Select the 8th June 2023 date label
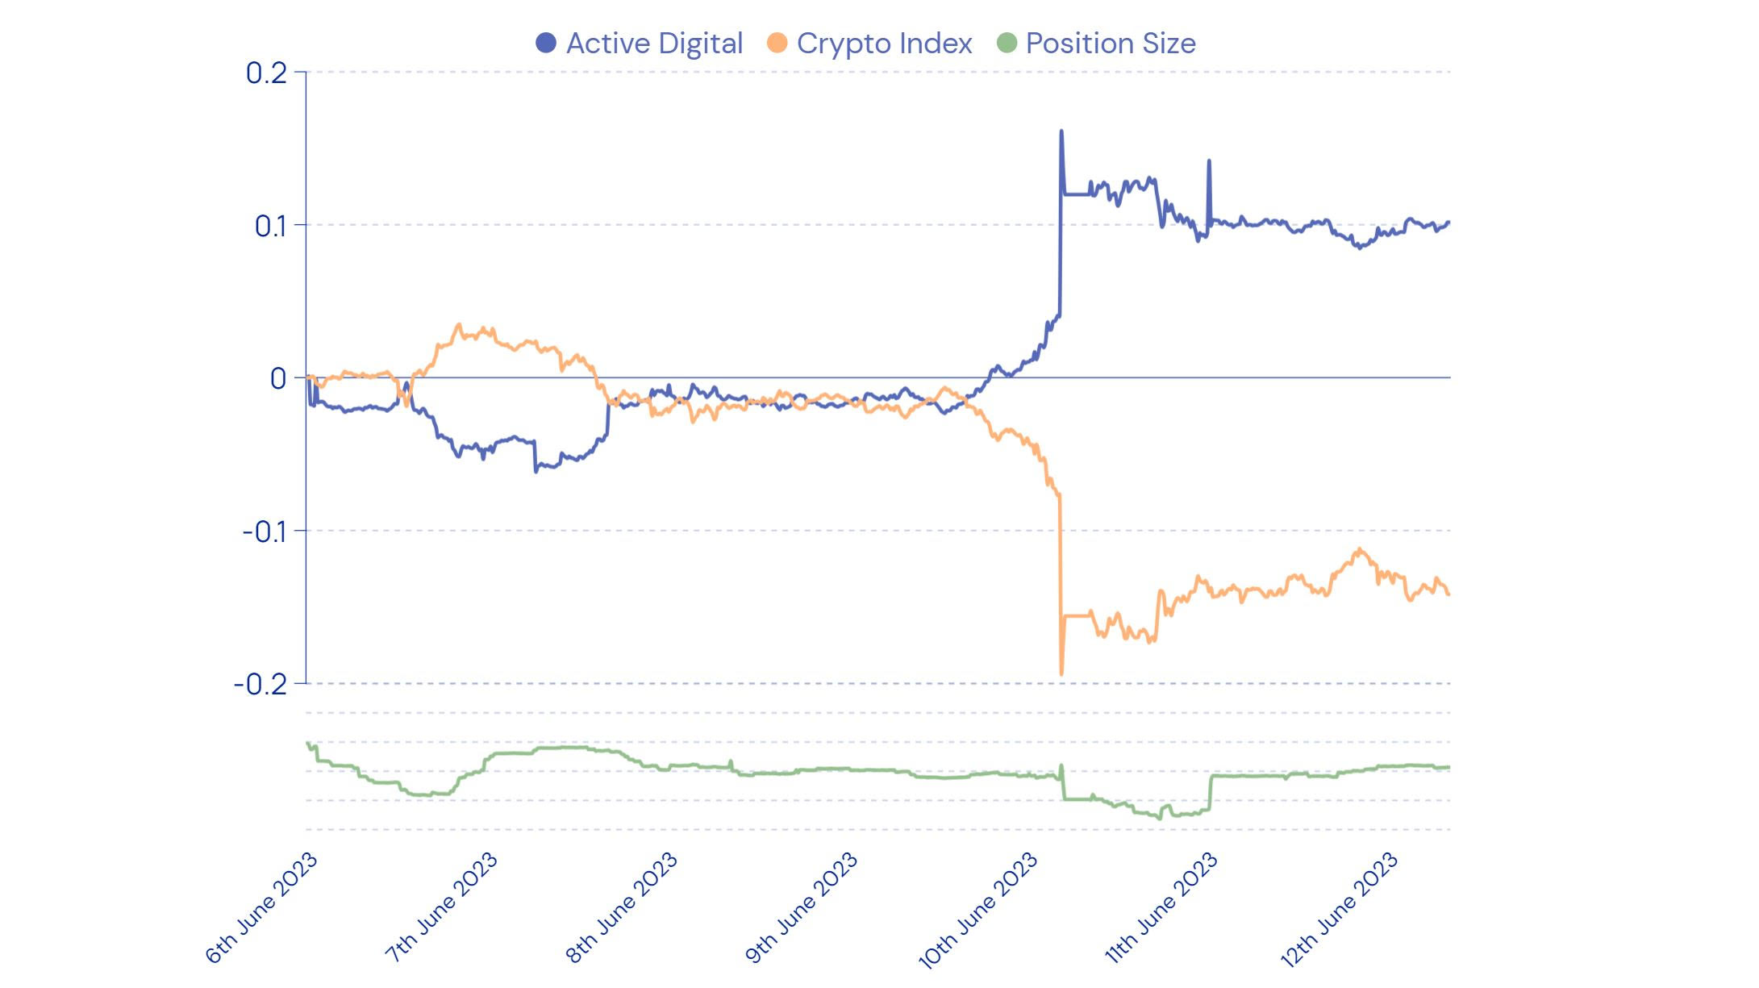 click(622, 907)
